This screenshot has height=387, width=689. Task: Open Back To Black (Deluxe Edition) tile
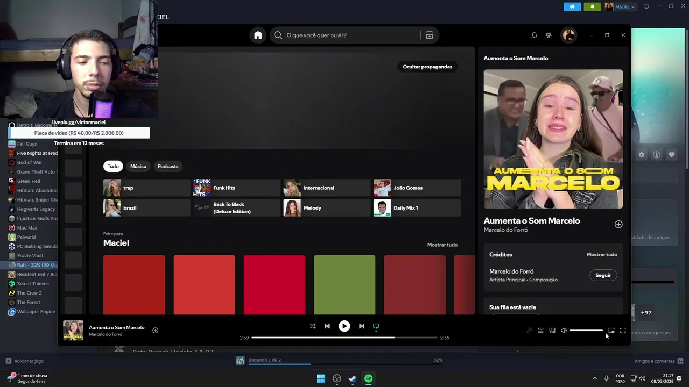237,207
